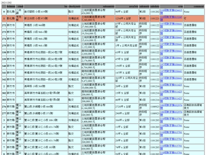Click the 'checkynstr' column header

[74, 7]
